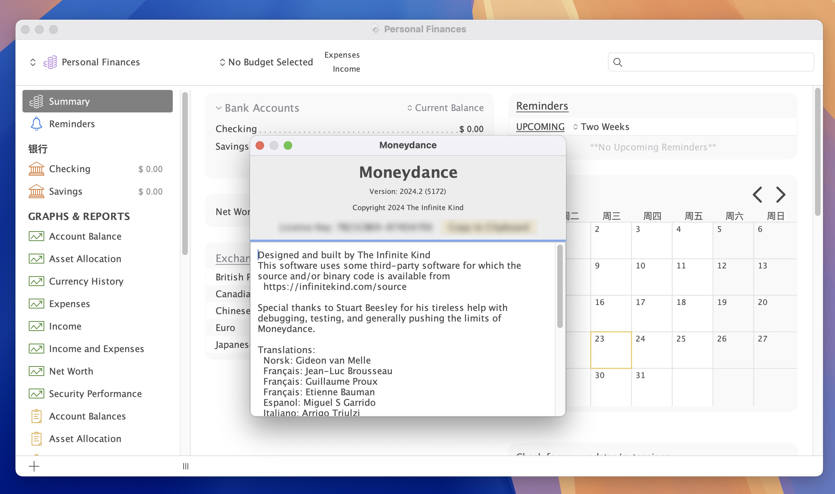Click the search input field
Screen dimensions: 835x494
711,62
